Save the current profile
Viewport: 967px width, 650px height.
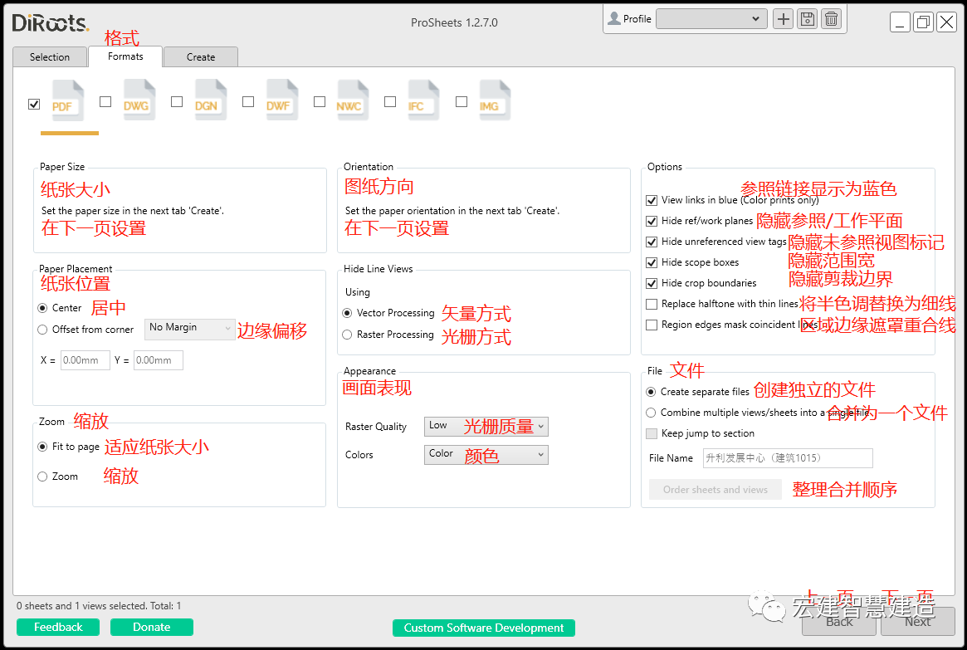pos(808,19)
